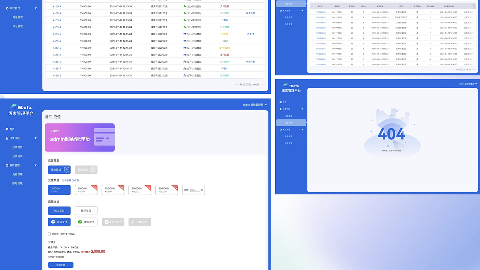The image size is (480, 270).
Task: Open 角色管理 in payment records window sidebar
Action: coord(17,17)
